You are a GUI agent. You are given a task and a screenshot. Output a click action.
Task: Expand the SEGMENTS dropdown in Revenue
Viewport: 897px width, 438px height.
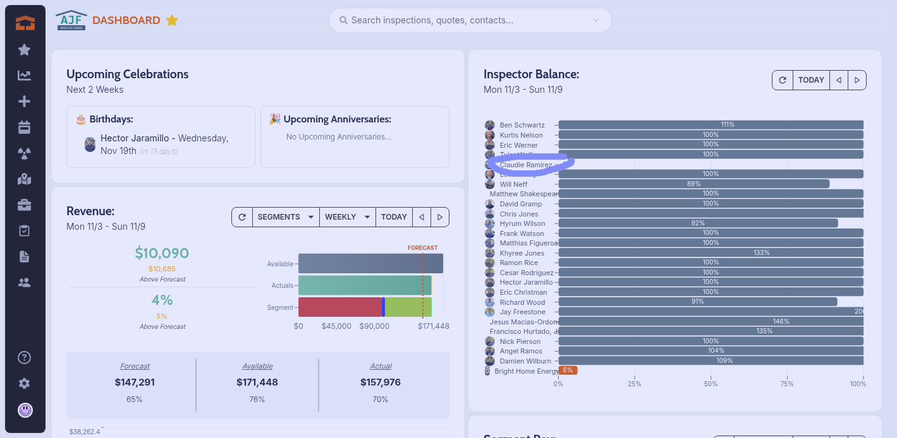[286, 217]
